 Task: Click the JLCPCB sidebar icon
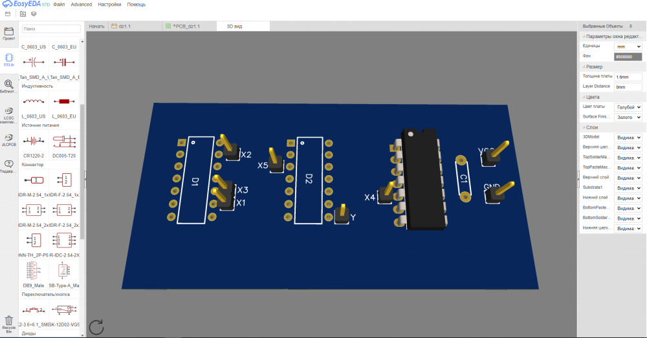[x=9, y=140]
